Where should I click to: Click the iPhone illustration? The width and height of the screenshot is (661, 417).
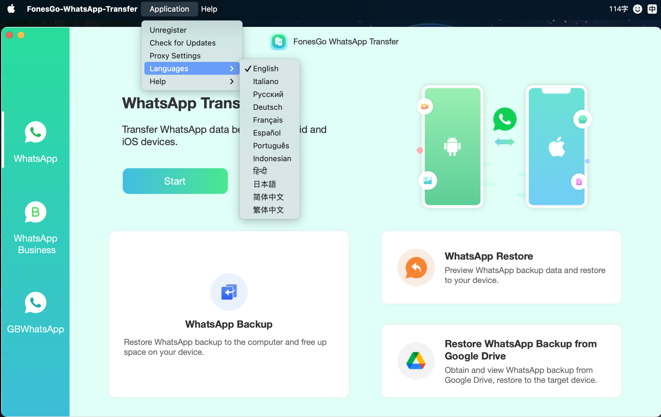[x=557, y=146]
